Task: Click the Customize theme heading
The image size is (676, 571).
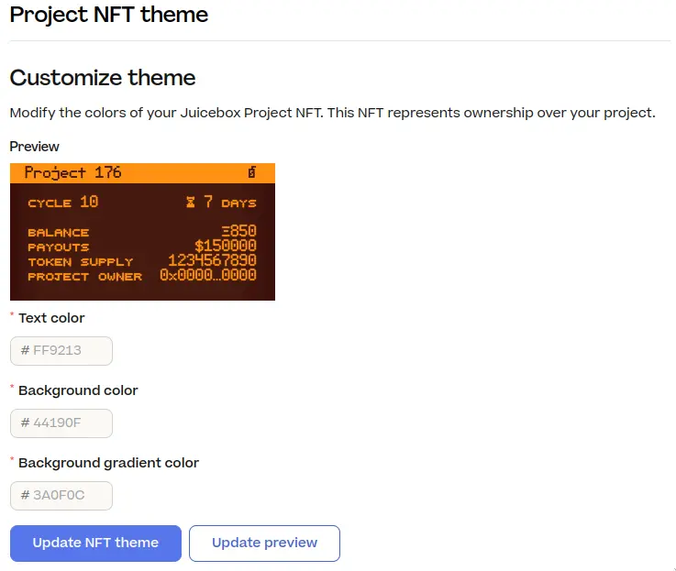Action: coord(103,78)
